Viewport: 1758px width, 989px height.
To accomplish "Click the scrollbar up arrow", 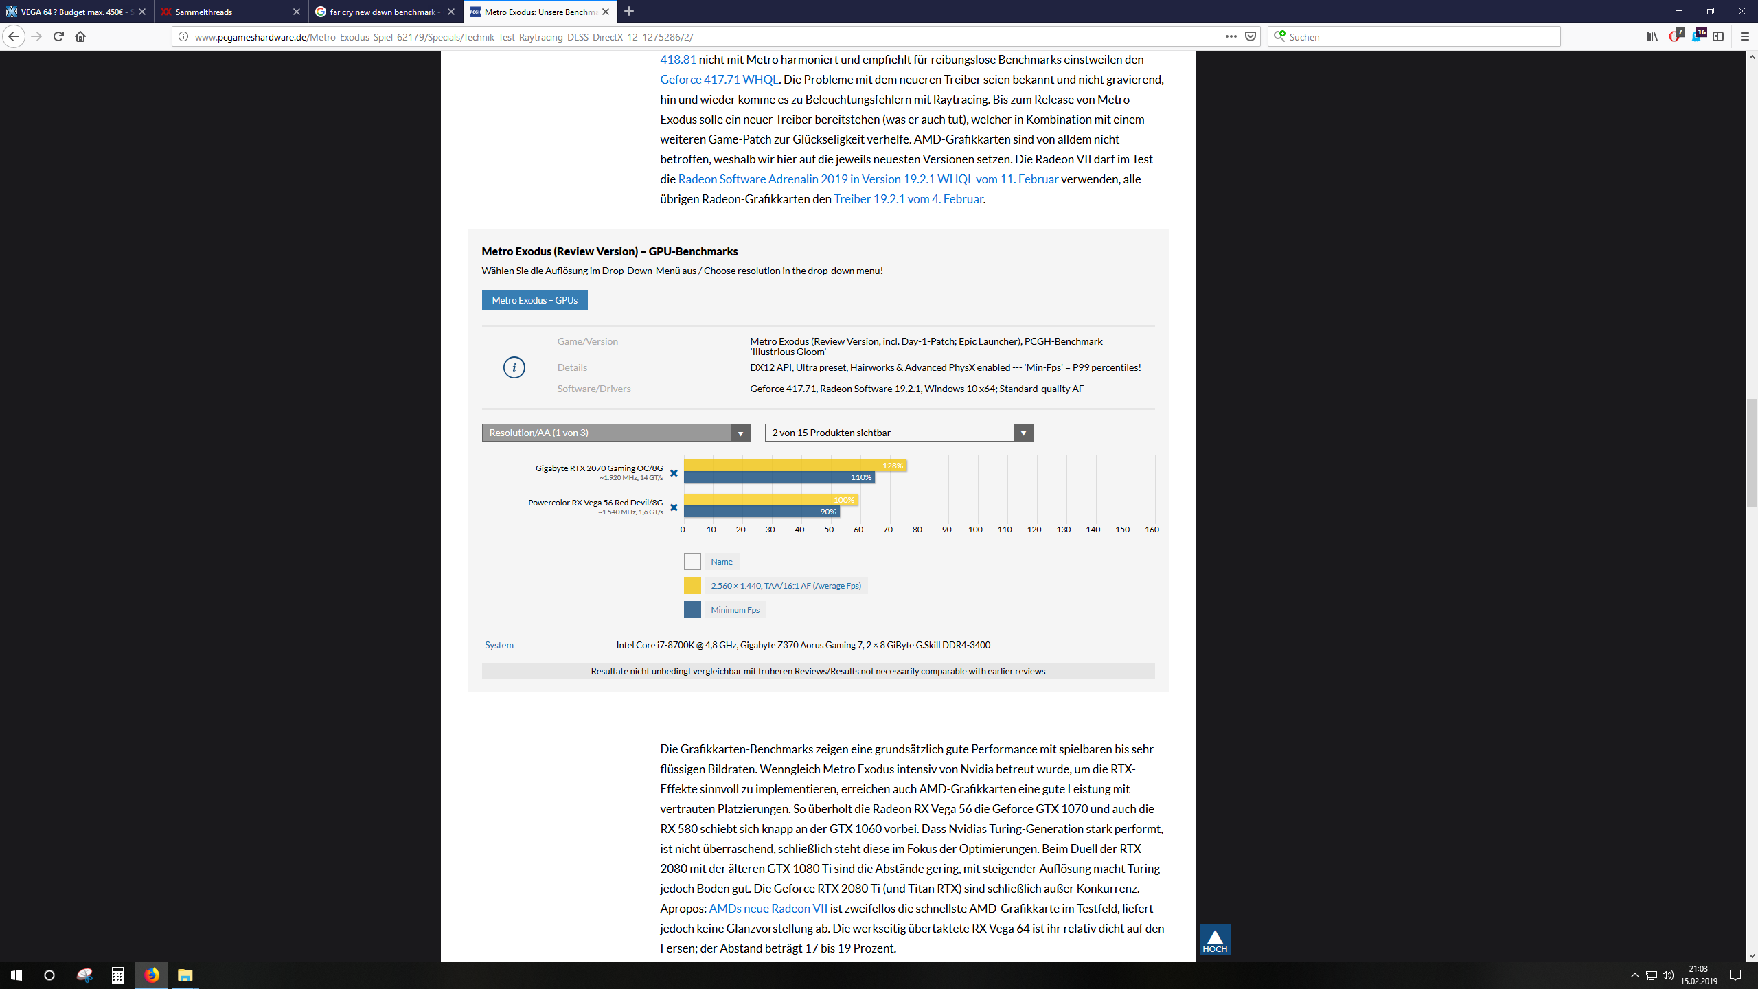I will point(1752,58).
